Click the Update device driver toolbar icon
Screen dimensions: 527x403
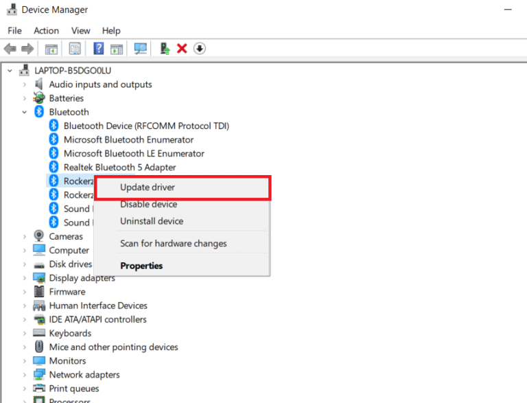coord(165,49)
